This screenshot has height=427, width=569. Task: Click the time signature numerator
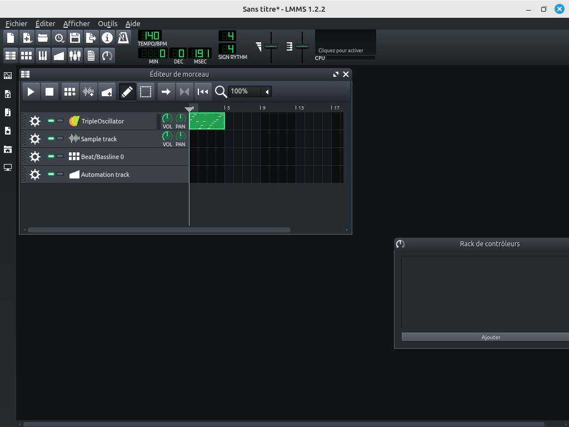point(227,36)
